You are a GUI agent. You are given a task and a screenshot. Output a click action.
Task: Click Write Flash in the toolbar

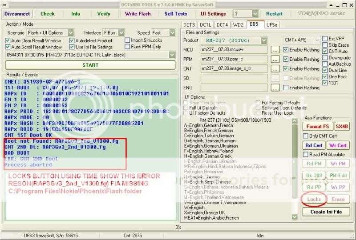[x=138, y=14]
